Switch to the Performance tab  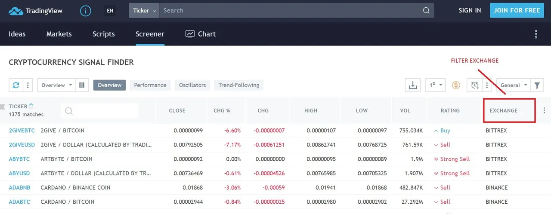150,85
